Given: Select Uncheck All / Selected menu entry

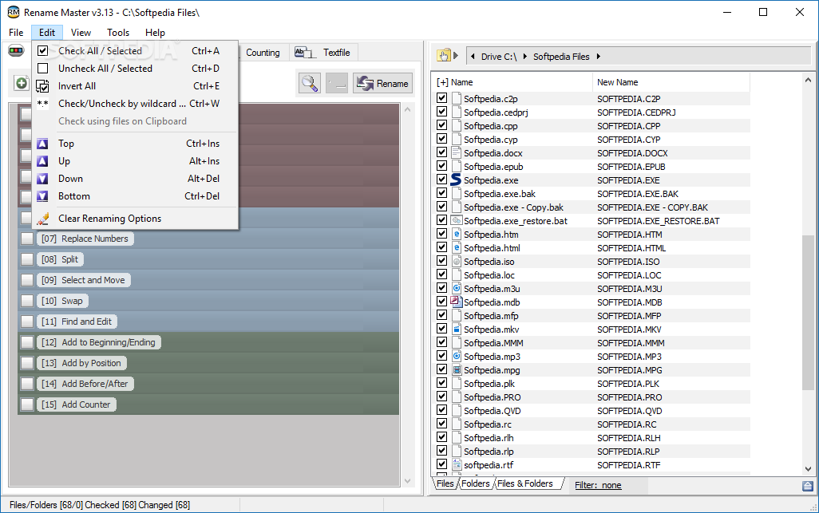Looking at the screenshot, I should [135, 69].
